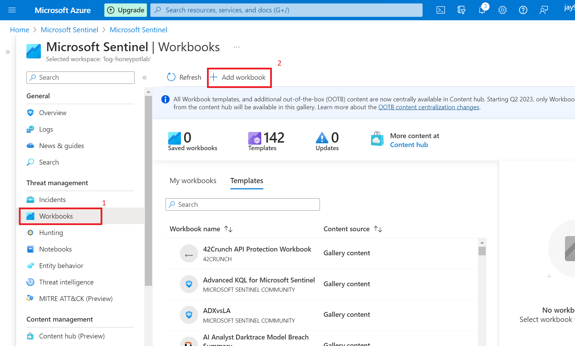Viewport: 575px width, 346px height.
Task: Click the 142 Templates tile
Action: click(266, 141)
